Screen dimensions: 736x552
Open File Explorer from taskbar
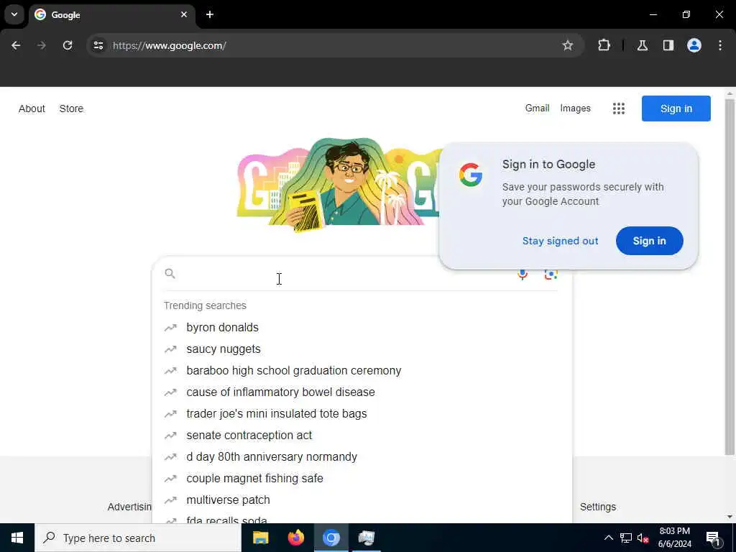coord(260,538)
